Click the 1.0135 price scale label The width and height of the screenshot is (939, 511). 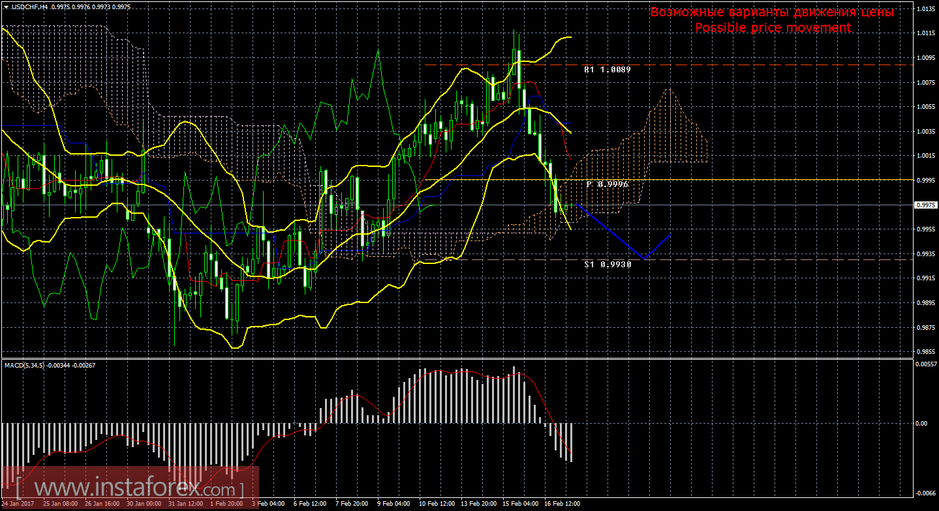(927, 9)
